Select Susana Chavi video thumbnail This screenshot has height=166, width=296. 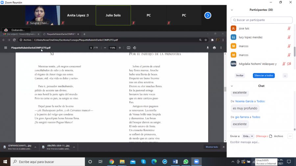[x=42, y=15]
